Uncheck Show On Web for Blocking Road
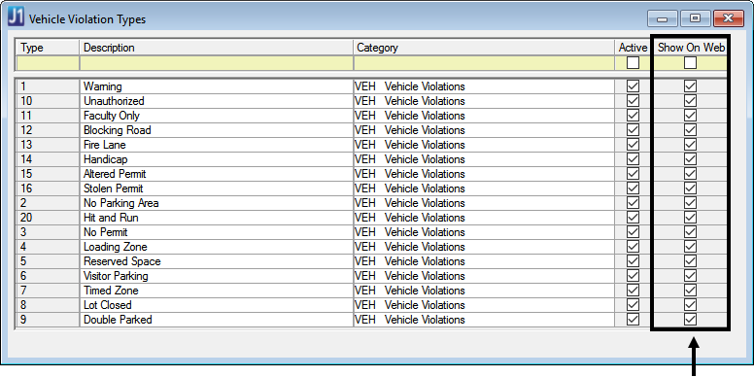 (x=691, y=130)
